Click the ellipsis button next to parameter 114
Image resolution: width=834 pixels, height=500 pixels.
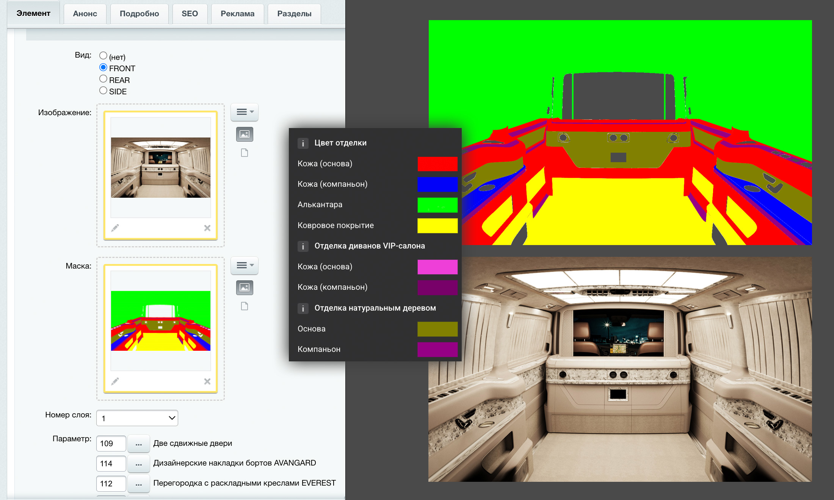[139, 464]
